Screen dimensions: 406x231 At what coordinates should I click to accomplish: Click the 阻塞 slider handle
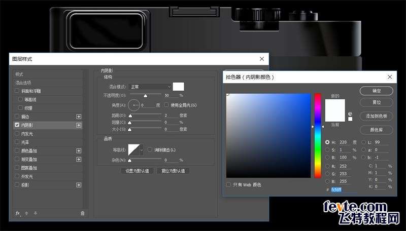[130, 123]
